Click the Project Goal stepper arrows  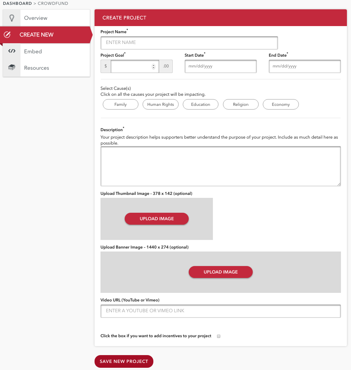tap(153, 67)
